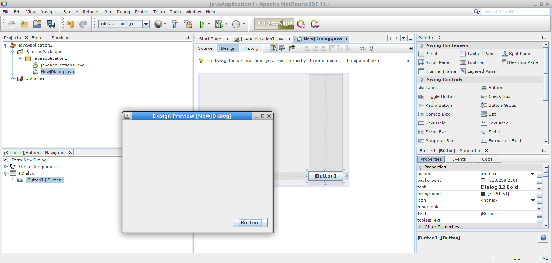
Task: Toggle horizontal resizability arrow button
Action: (363, 48)
